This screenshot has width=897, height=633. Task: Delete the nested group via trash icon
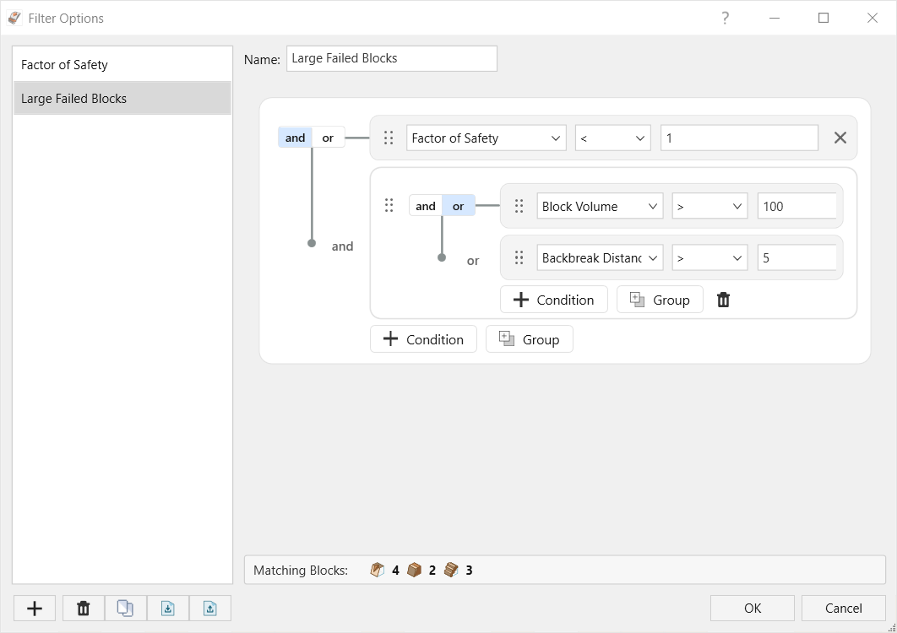723,300
